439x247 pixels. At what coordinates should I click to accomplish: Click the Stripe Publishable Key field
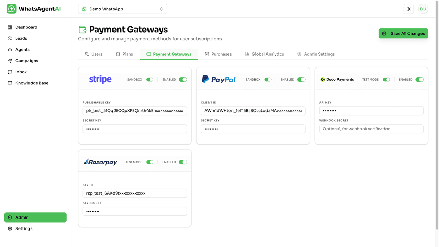click(135, 111)
